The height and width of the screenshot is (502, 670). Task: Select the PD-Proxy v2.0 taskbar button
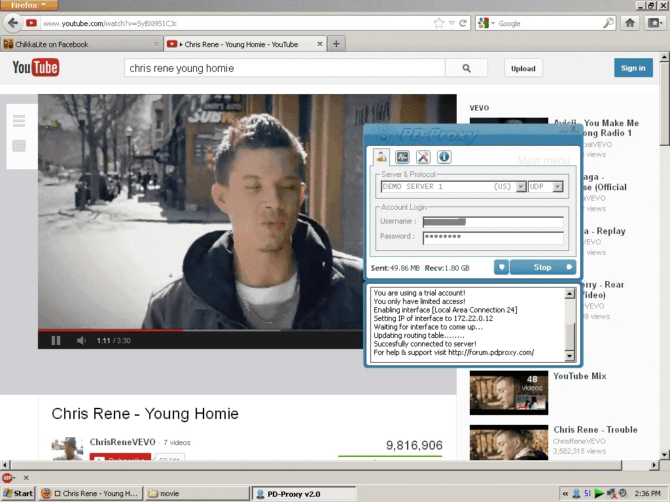click(304, 494)
